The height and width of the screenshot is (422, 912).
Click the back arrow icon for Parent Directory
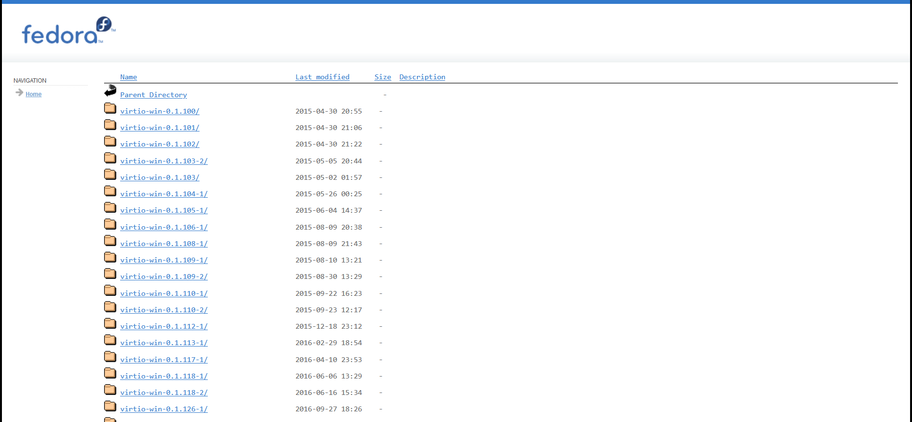[x=110, y=90]
